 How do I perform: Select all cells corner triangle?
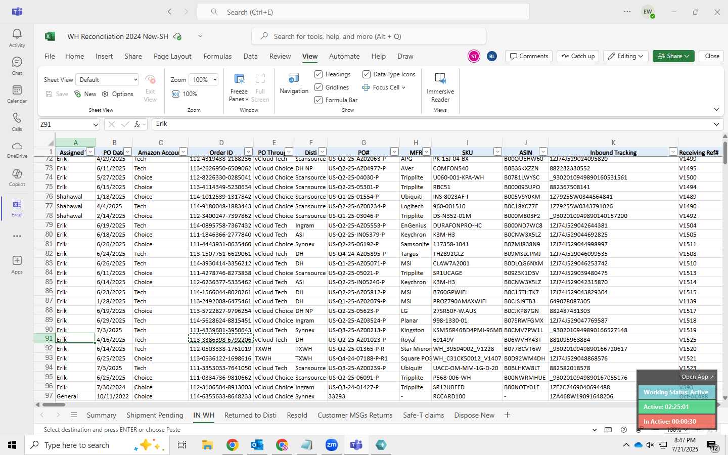pos(51,143)
